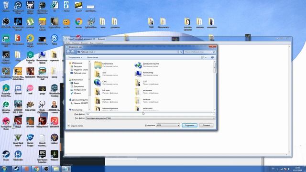The image size is (306, 172).
Task: Open the View menu in Notepad
Action: pos(91,43)
